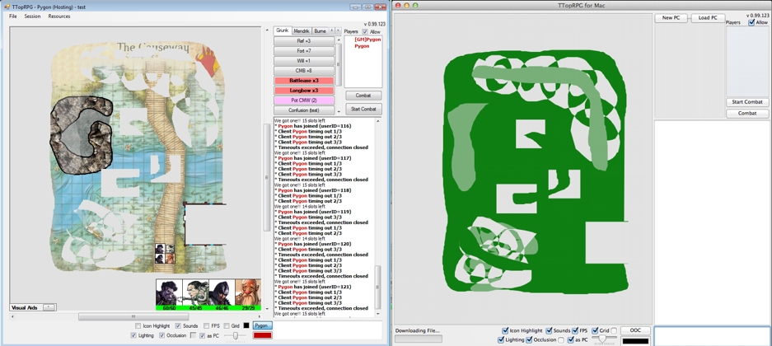The width and height of the screenshot is (772, 346).
Task: Enable Grid checkbox in Windows client
Action: [227, 326]
